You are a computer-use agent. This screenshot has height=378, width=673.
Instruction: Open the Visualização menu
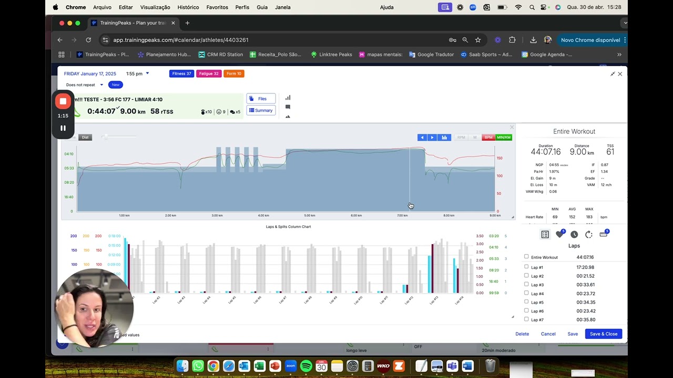click(155, 7)
